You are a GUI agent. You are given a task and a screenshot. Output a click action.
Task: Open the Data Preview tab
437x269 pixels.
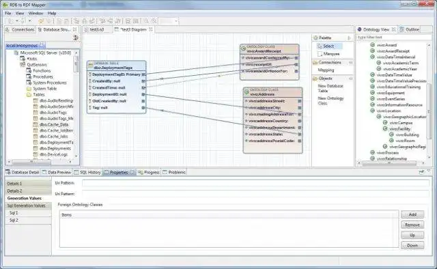pyautogui.click(x=57, y=173)
